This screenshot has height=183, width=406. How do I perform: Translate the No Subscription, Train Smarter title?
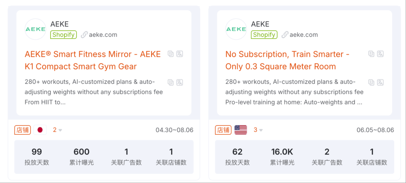(380, 54)
